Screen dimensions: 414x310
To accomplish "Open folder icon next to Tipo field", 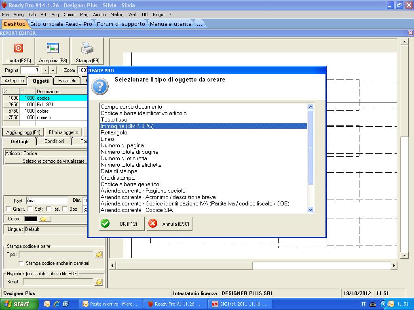I will tap(99, 254).
